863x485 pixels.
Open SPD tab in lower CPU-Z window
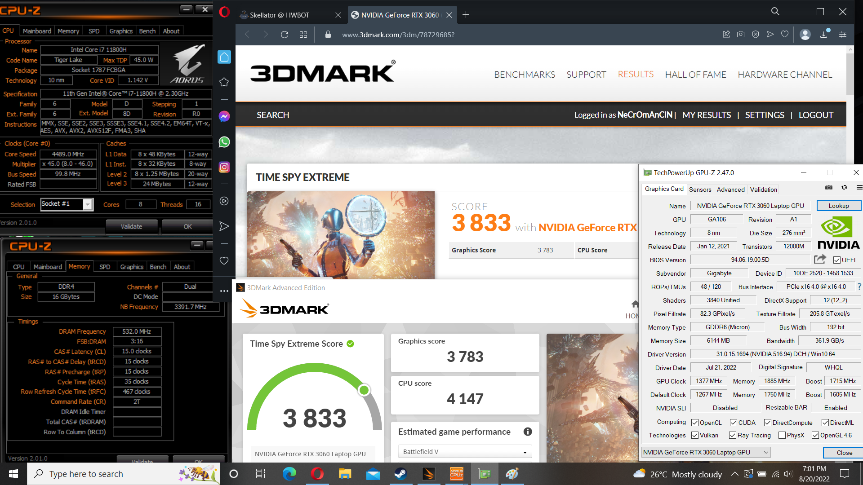pyautogui.click(x=105, y=267)
